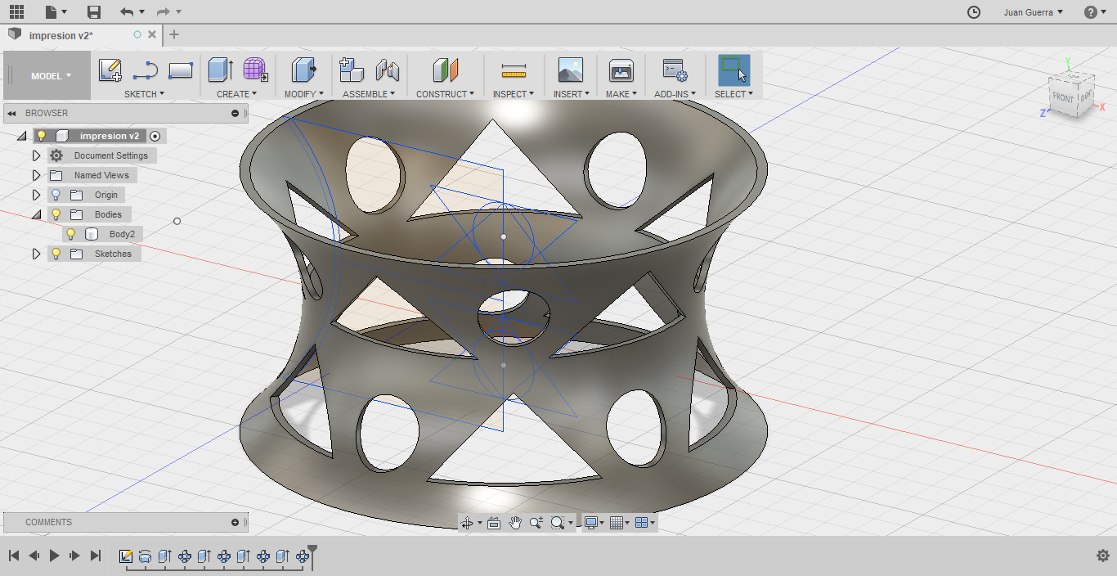
Task: Open the Juan Guerra account menu
Action: [x=1033, y=12]
